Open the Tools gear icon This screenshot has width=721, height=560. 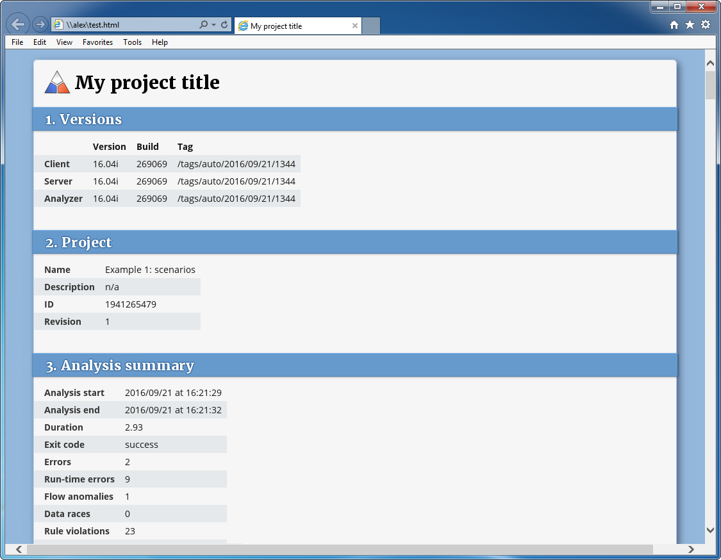706,25
